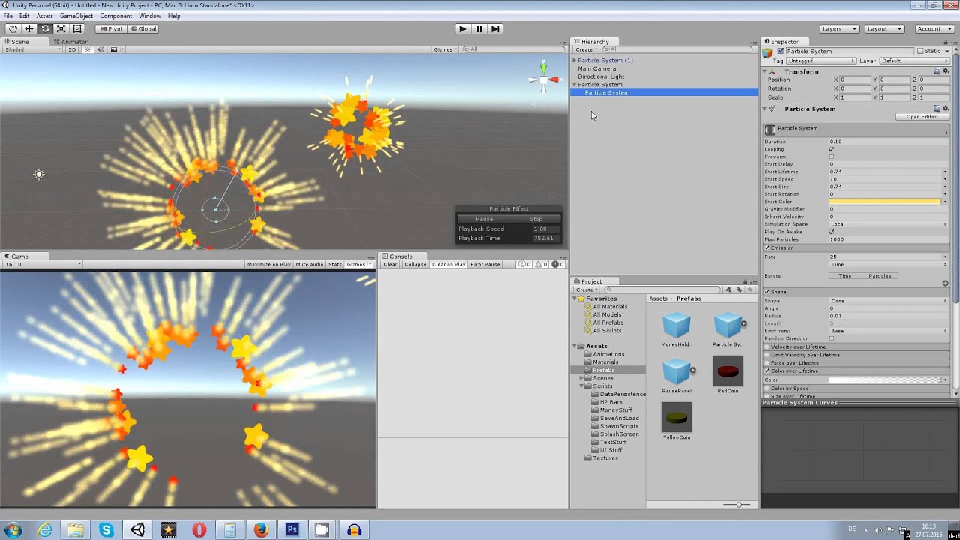The width and height of the screenshot is (960, 540).
Task: Open Photoshop from the taskbar
Action: 292,530
